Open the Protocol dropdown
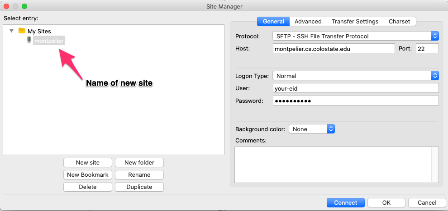Screen dimensions: 448x211 click(x=356, y=36)
